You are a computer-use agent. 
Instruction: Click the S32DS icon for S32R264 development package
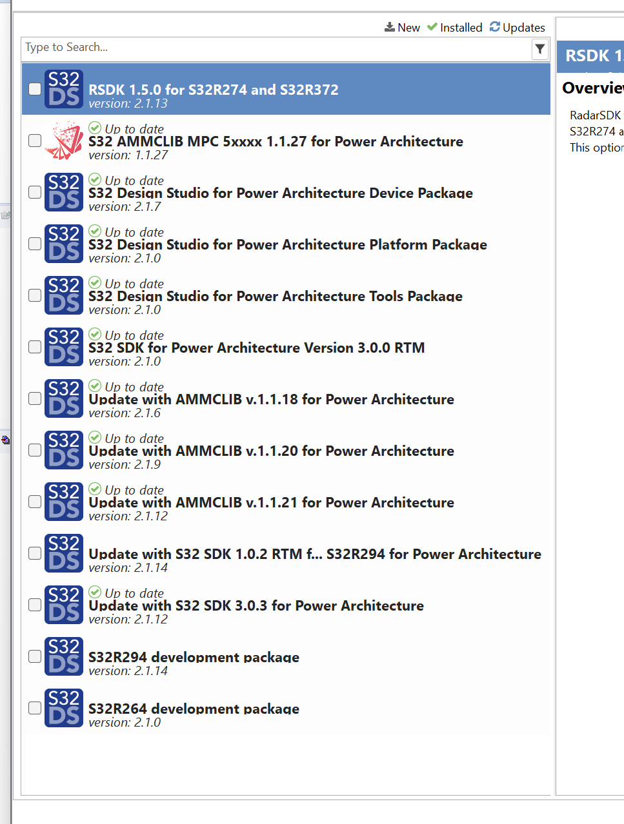(x=63, y=708)
